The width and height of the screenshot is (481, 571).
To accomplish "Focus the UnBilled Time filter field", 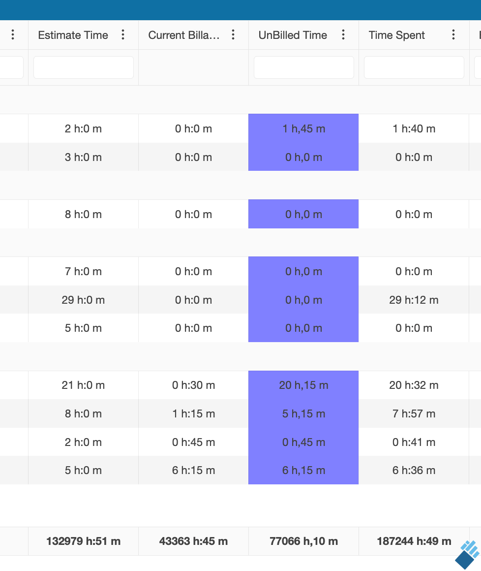I will pyautogui.click(x=303, y=67).
